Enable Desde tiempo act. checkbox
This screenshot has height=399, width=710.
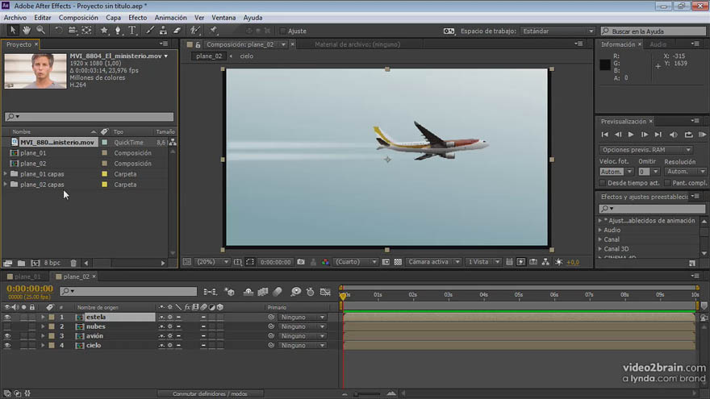(x=603, y=183)
